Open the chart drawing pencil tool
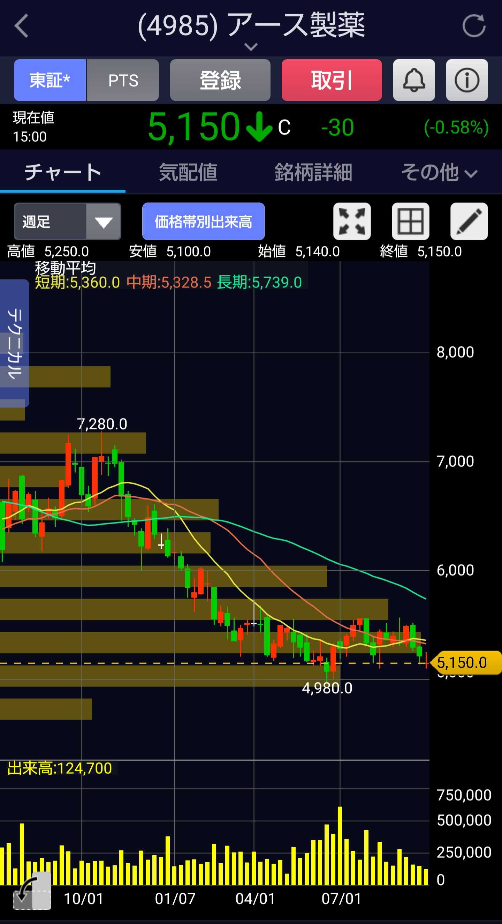The width and height of the screenshot is (502, 924). click(469, 221)
